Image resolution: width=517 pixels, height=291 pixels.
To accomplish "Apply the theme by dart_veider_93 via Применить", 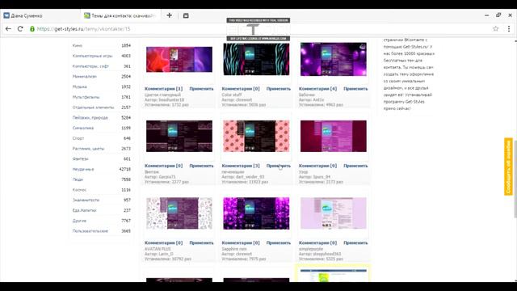I will [x=279, y=166].
